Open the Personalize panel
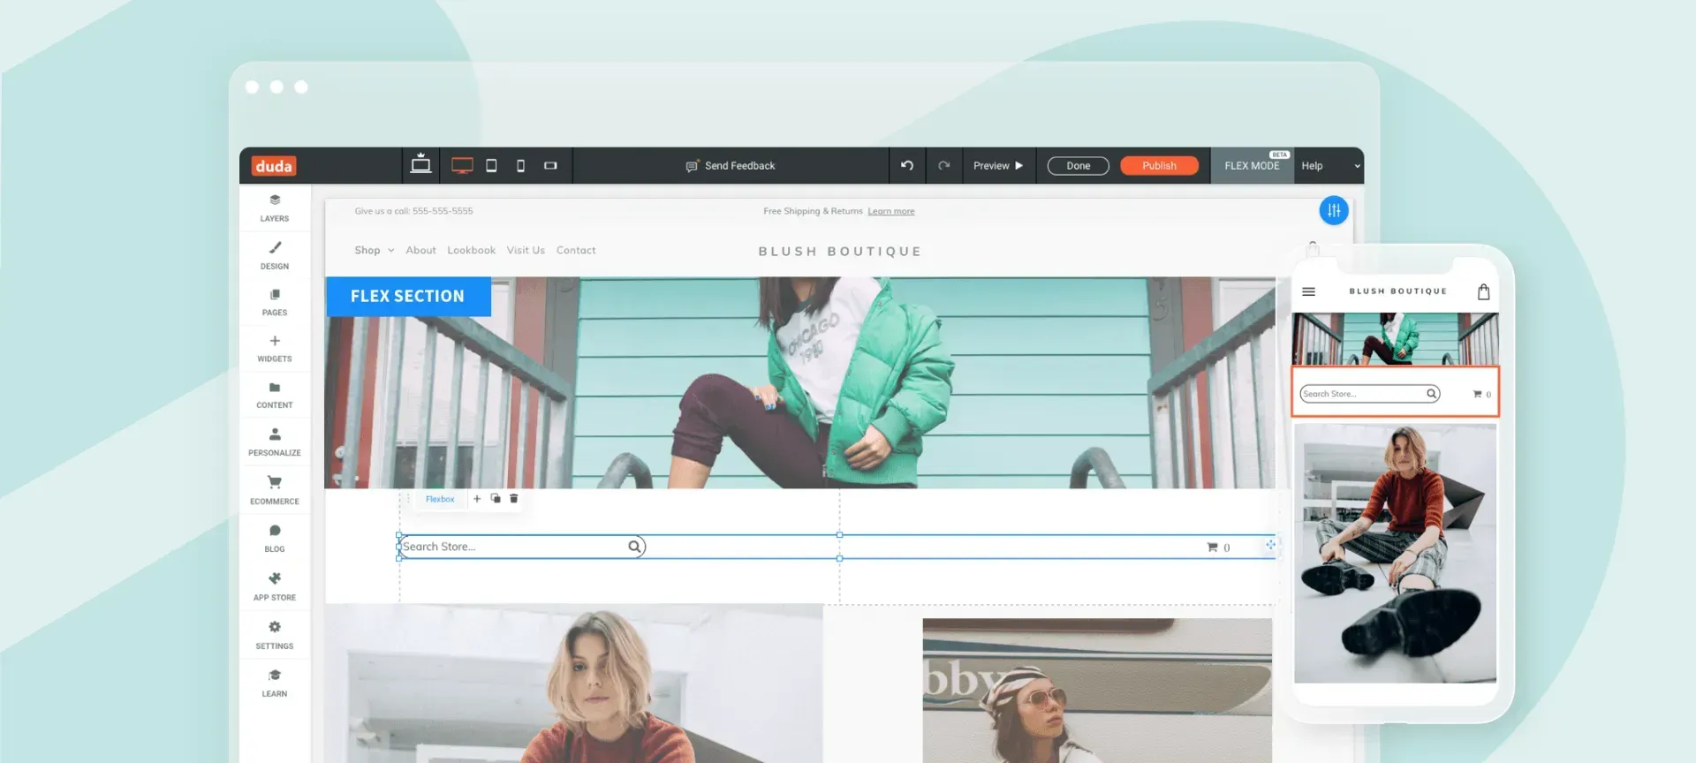Viewport: 1696px width, 763px height. (275, 442)
